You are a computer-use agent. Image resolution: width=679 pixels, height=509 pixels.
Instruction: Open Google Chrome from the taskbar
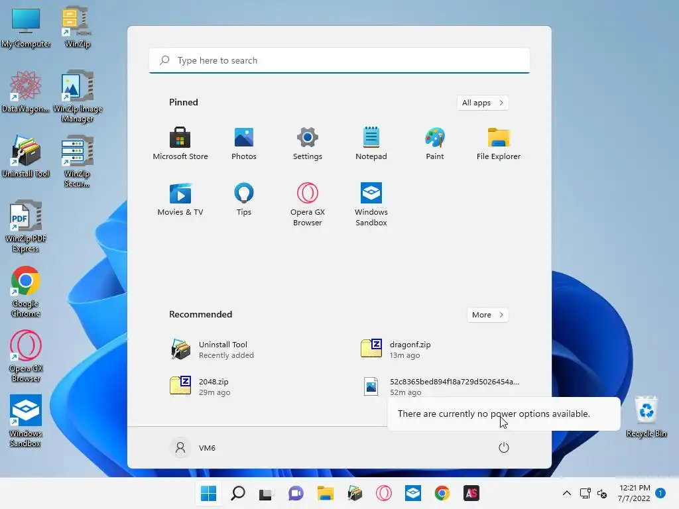tap(442, 493)
